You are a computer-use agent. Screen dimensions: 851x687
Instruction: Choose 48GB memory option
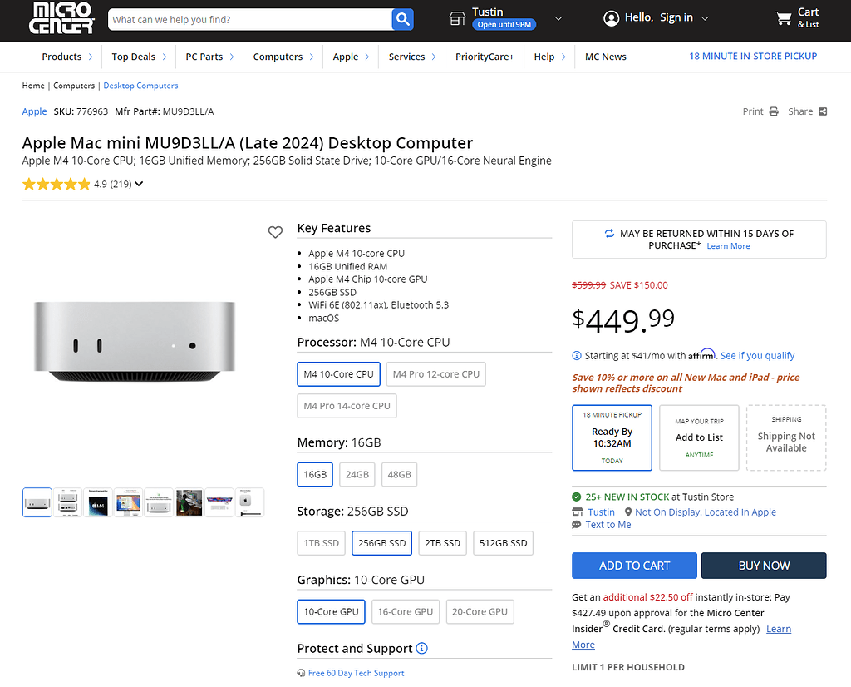click(400, 475)
